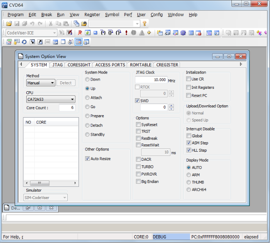This screenshot has height=243, width=270.
Task: Enable the SysReset option checkbox
Action: click(x=138, y=125)
